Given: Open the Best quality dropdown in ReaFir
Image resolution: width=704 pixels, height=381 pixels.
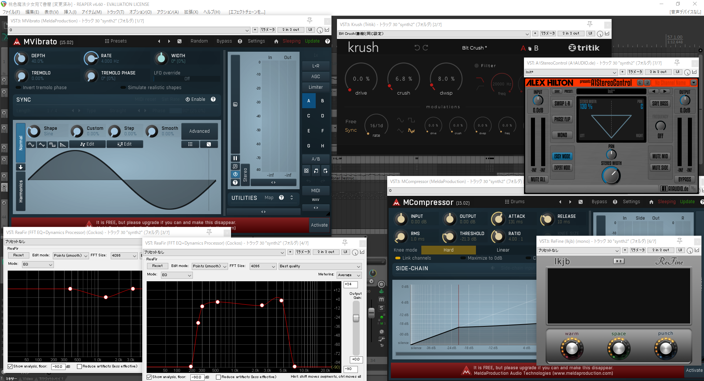Looking at the screenshot, I should pyautogui.click(x=320, y=266).
